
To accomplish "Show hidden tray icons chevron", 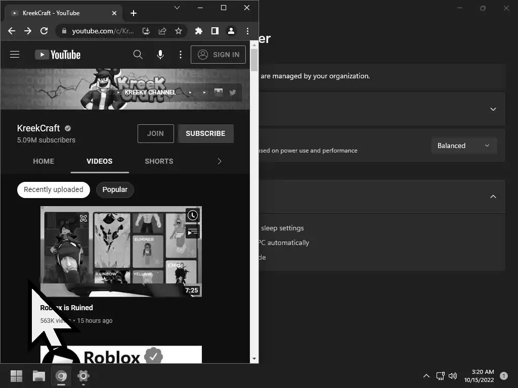I will (426, 376).
